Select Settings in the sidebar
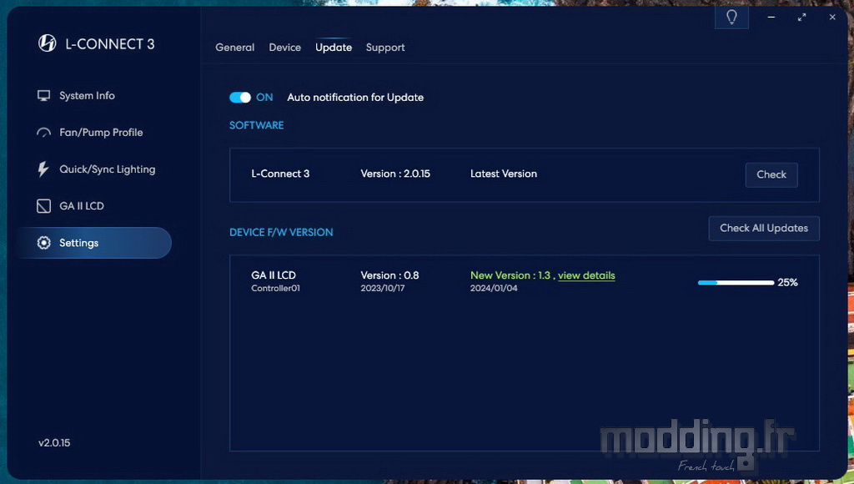This screenshot has height=484, width=854. (x=93, y=243)
